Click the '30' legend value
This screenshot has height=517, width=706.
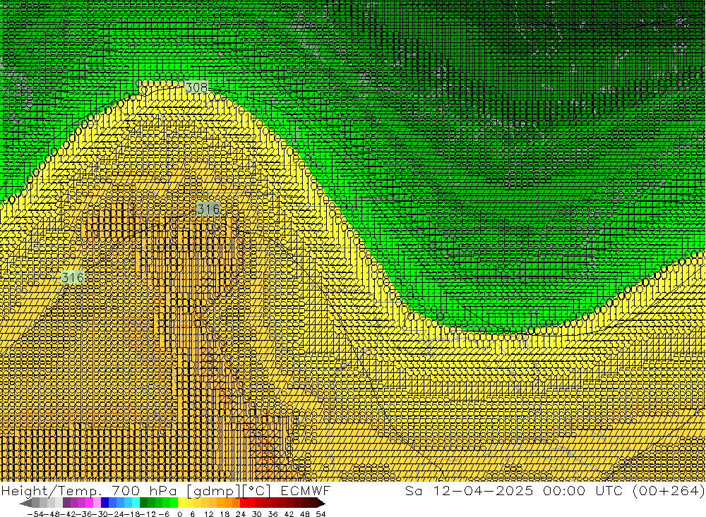tap(257, 514)
